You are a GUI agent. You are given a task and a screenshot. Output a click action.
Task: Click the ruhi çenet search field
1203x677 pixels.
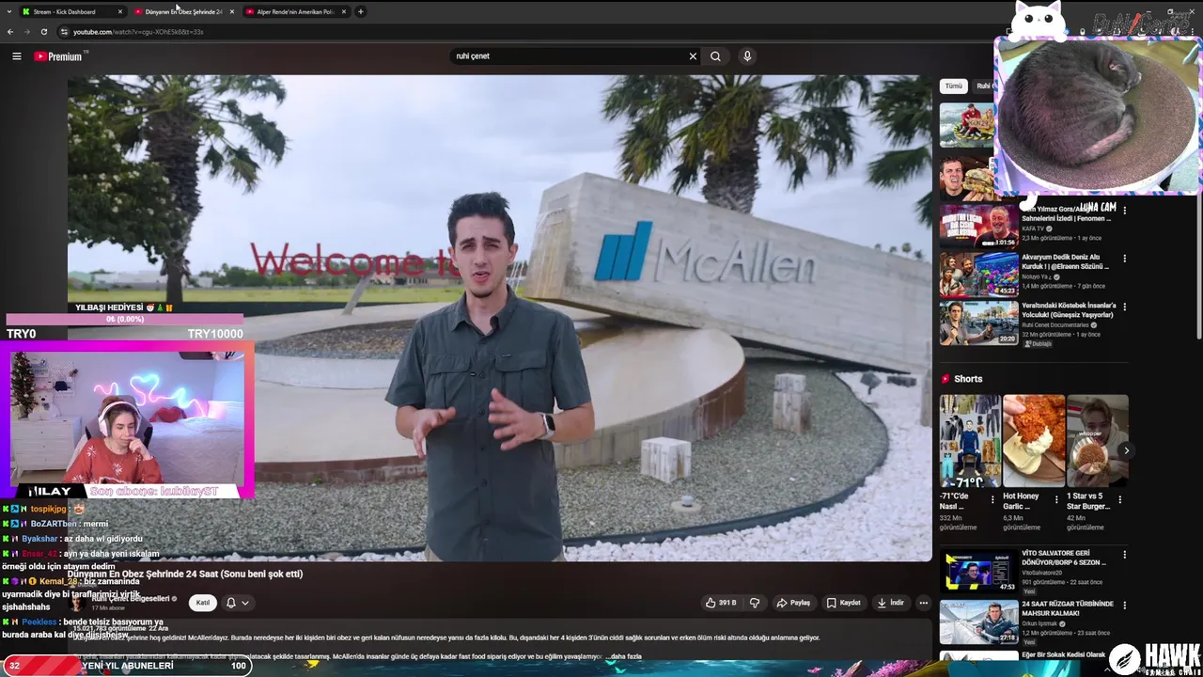[x=569, y=56]
